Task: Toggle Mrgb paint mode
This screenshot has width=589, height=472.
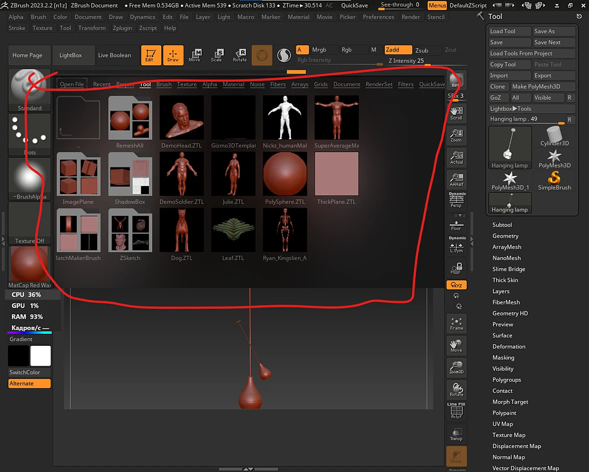Action: [324, 49]
